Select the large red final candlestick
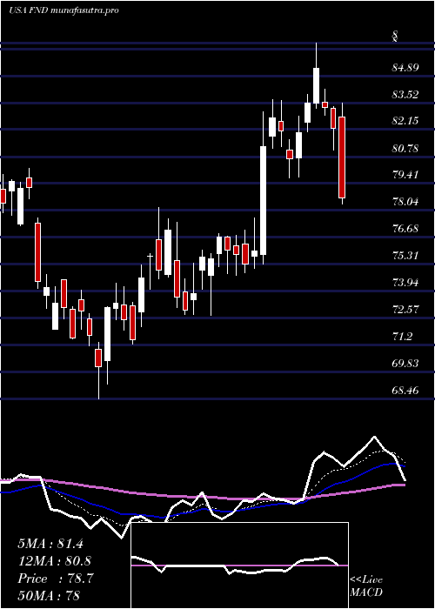 (342, 157)
